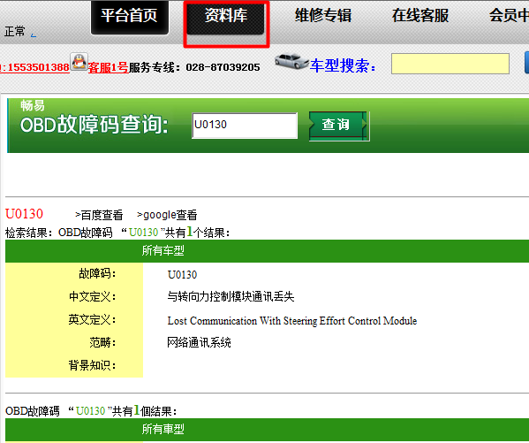Open the google查看 link

pos(167,215)
